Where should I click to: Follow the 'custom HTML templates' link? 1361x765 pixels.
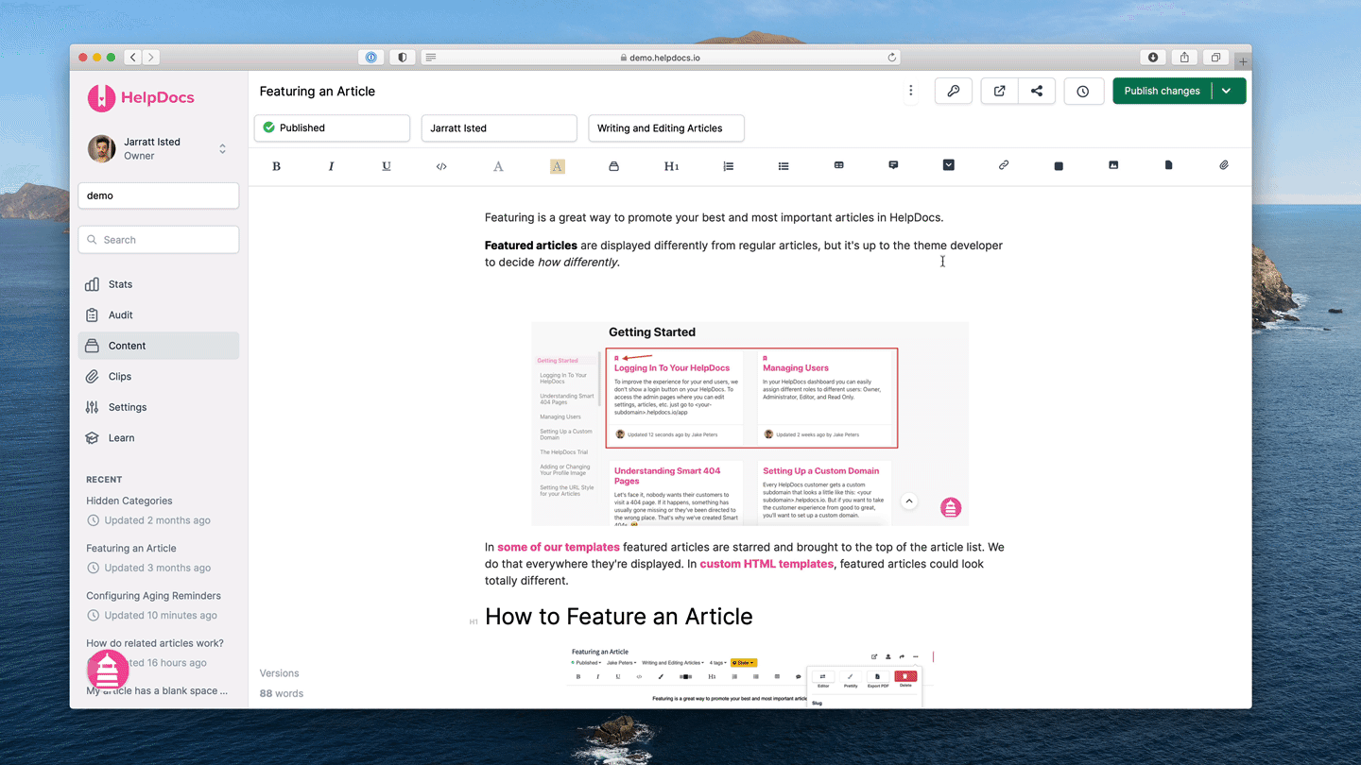767,564
